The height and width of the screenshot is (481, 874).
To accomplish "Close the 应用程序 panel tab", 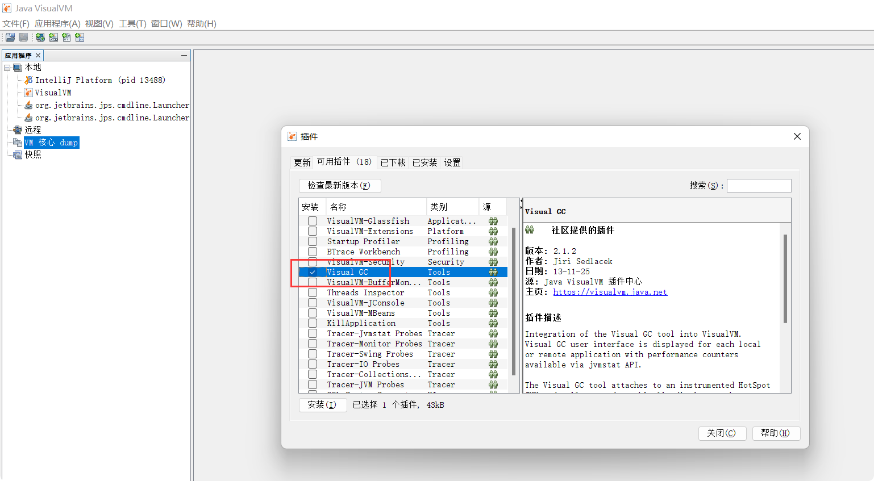I will click(x=38, y=56).
